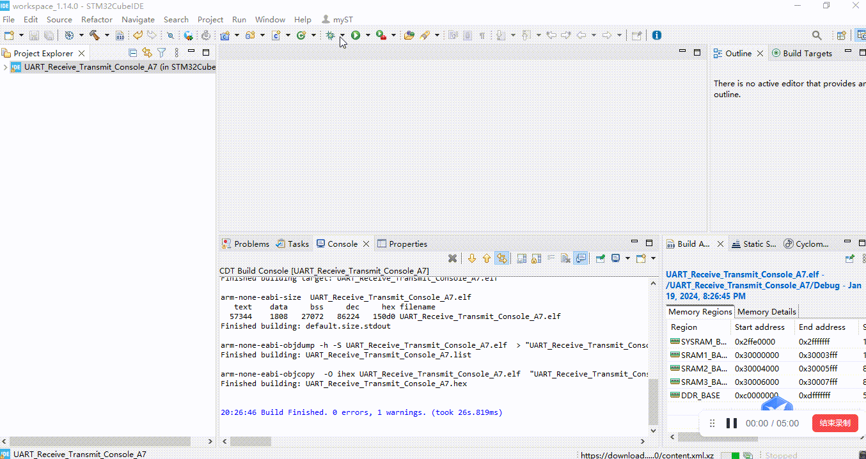Image resolution: width=866 pixels, height=459 pixels.
Task: Click the Open Element folder icon in toolbar
Action: coord(409,35)
